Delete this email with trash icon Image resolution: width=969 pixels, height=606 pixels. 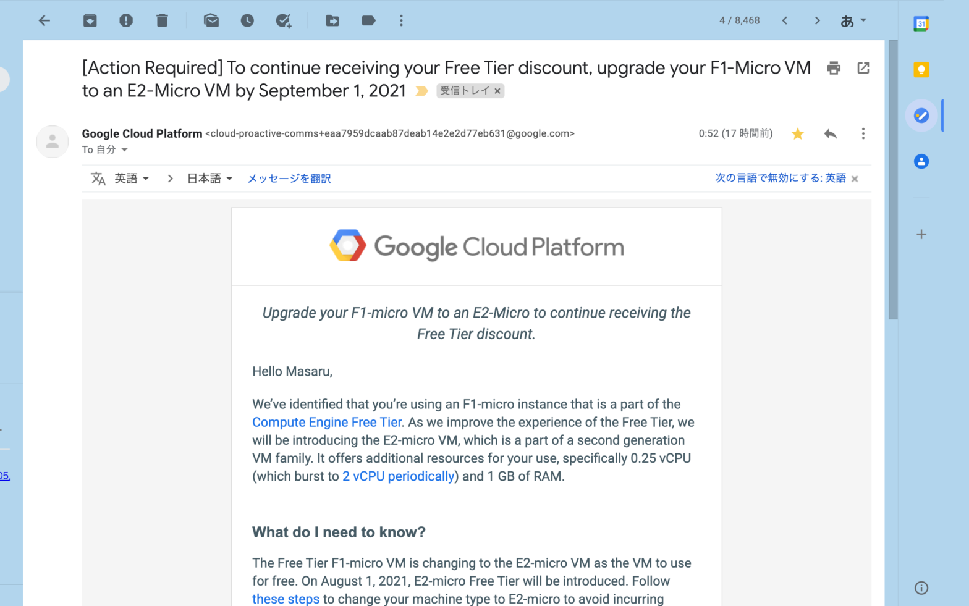click(162, 21)
